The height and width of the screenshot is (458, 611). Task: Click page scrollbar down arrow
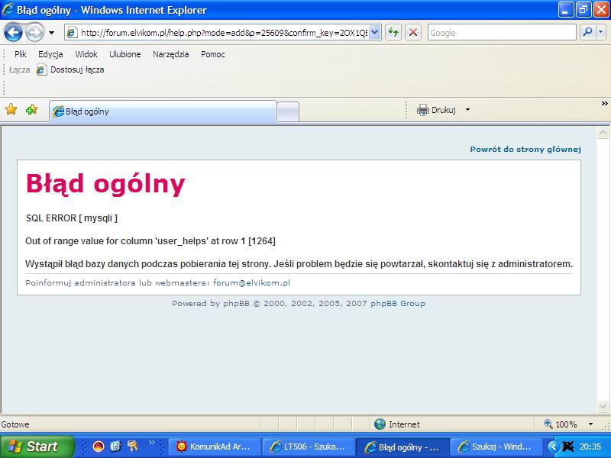(x=603, y=407)
